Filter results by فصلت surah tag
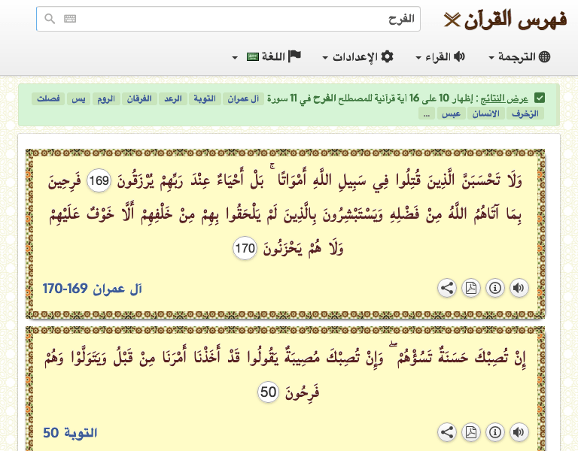 pos(48,98)
